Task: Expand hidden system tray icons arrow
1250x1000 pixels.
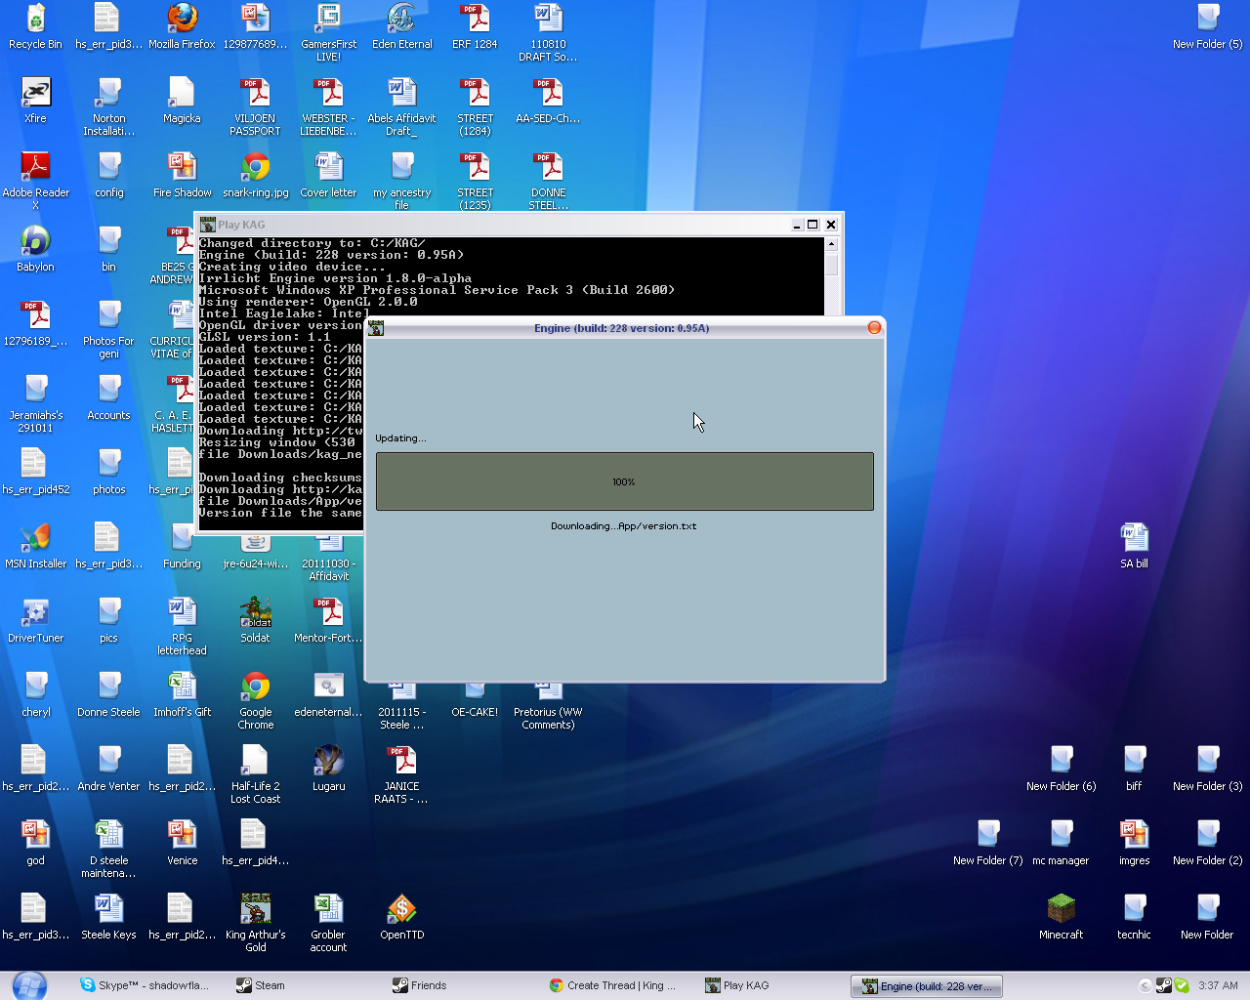Action: click(x=1145, y=985)
